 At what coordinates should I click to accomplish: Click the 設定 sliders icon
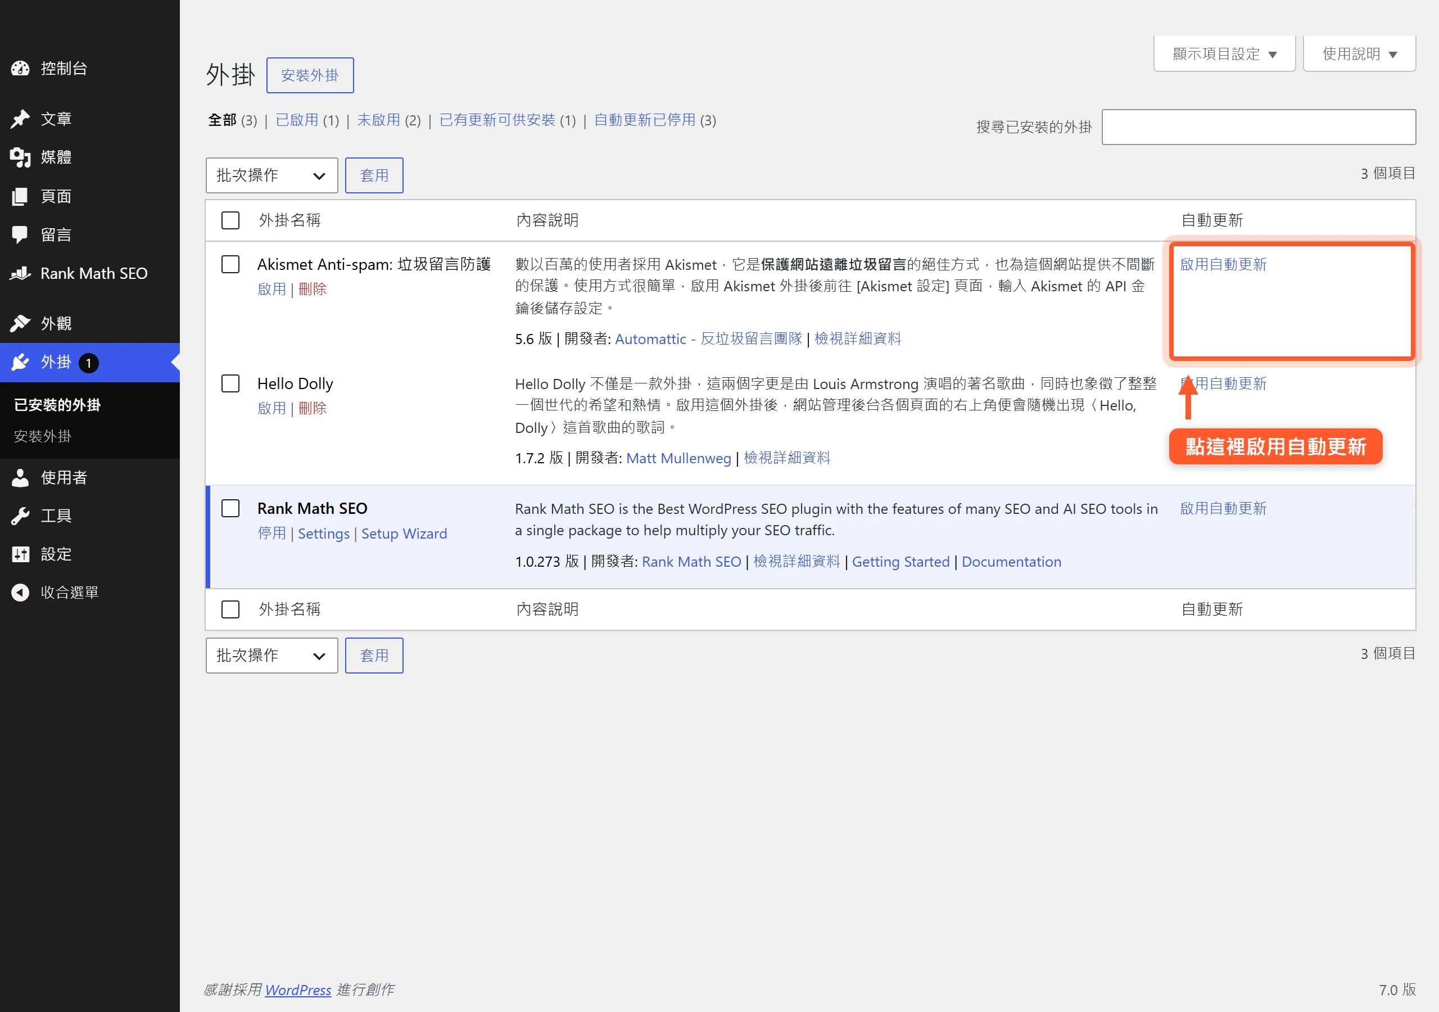20,554
